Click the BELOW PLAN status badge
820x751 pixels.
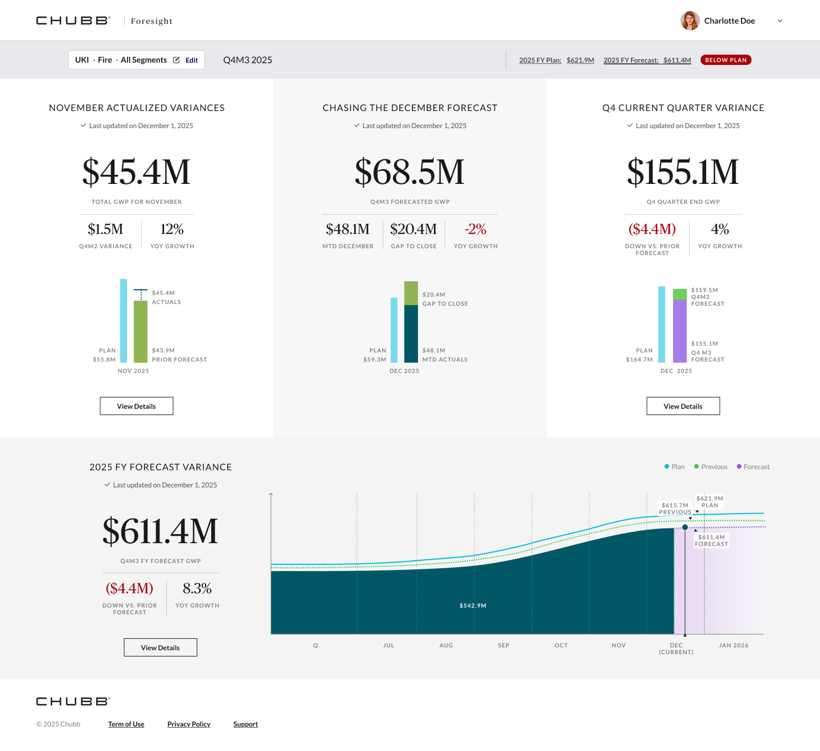tap(726, 60)
